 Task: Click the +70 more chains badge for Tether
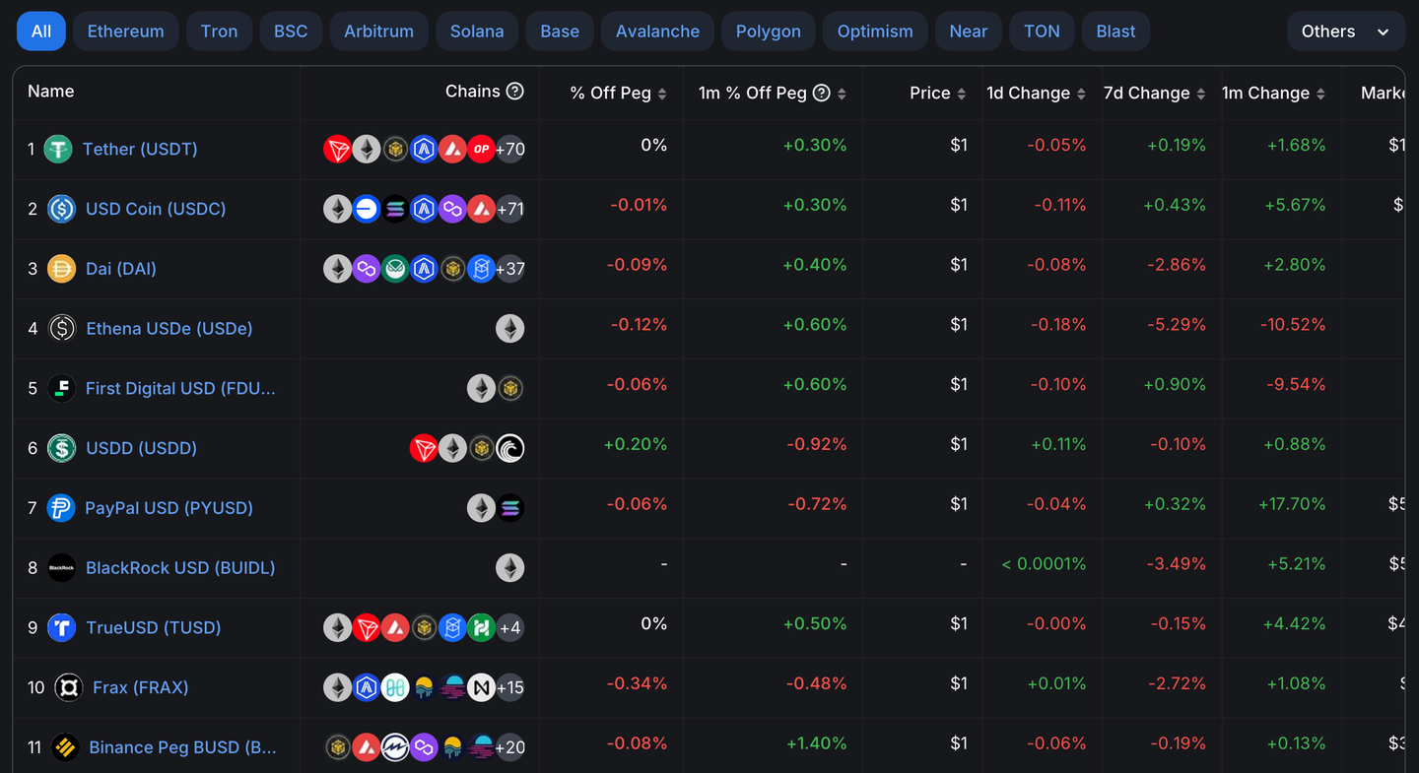(509, 150)
